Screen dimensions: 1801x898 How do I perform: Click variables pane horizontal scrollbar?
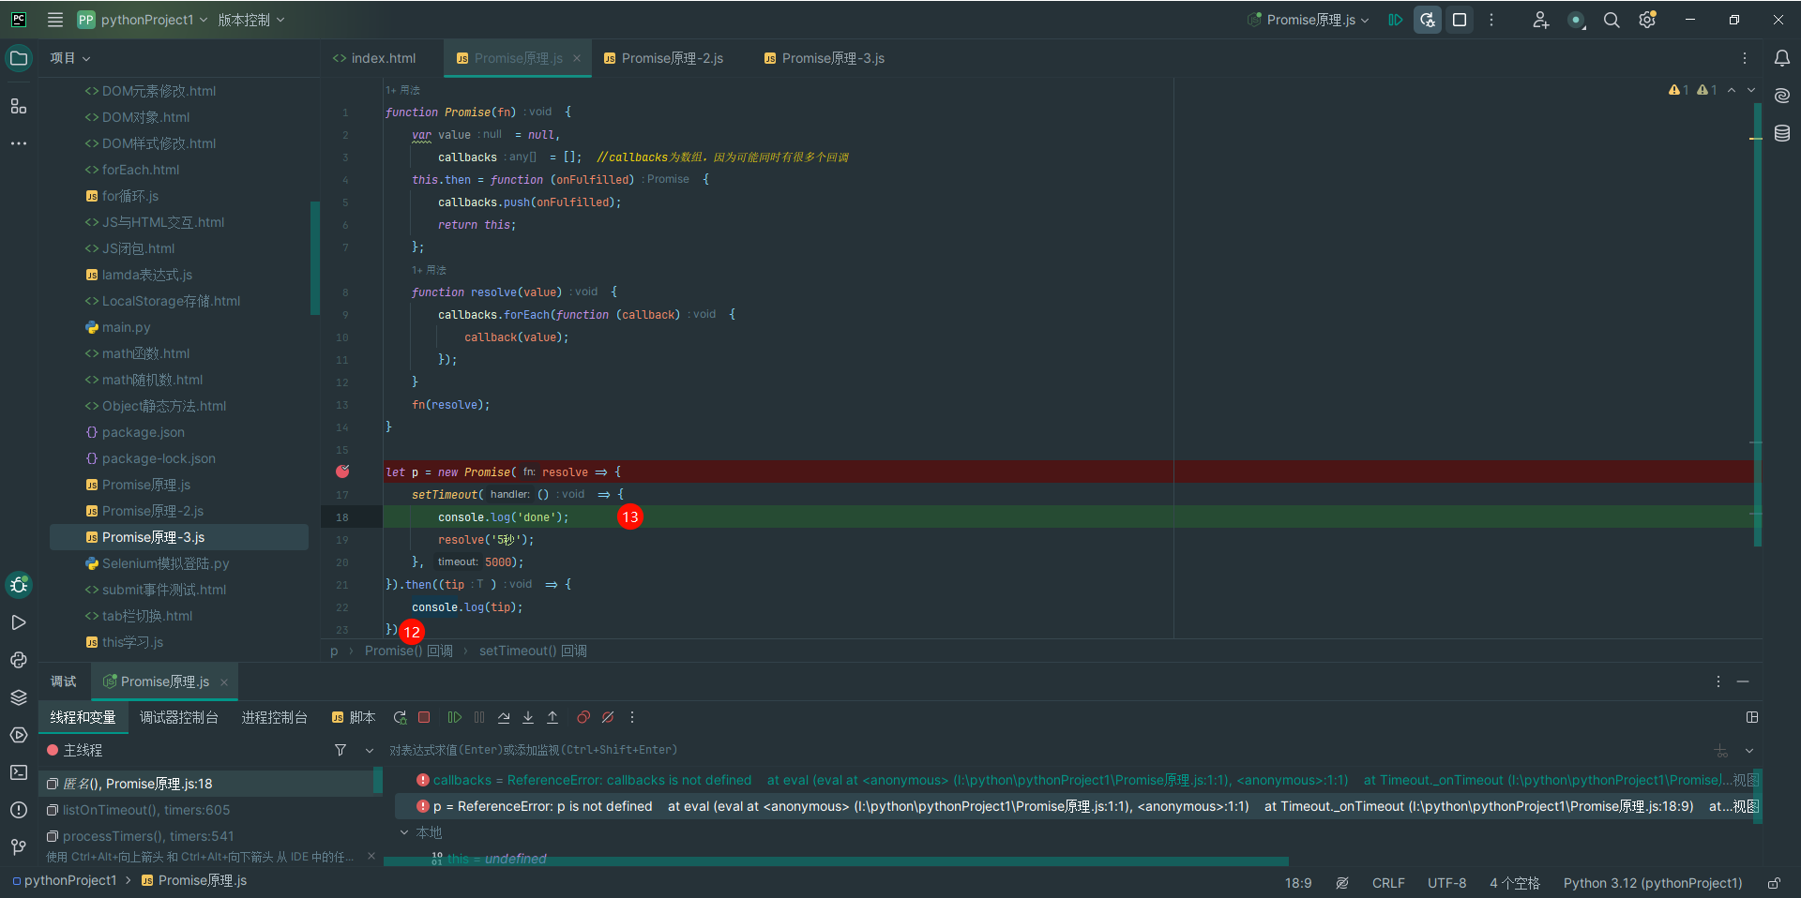(836, 861)
